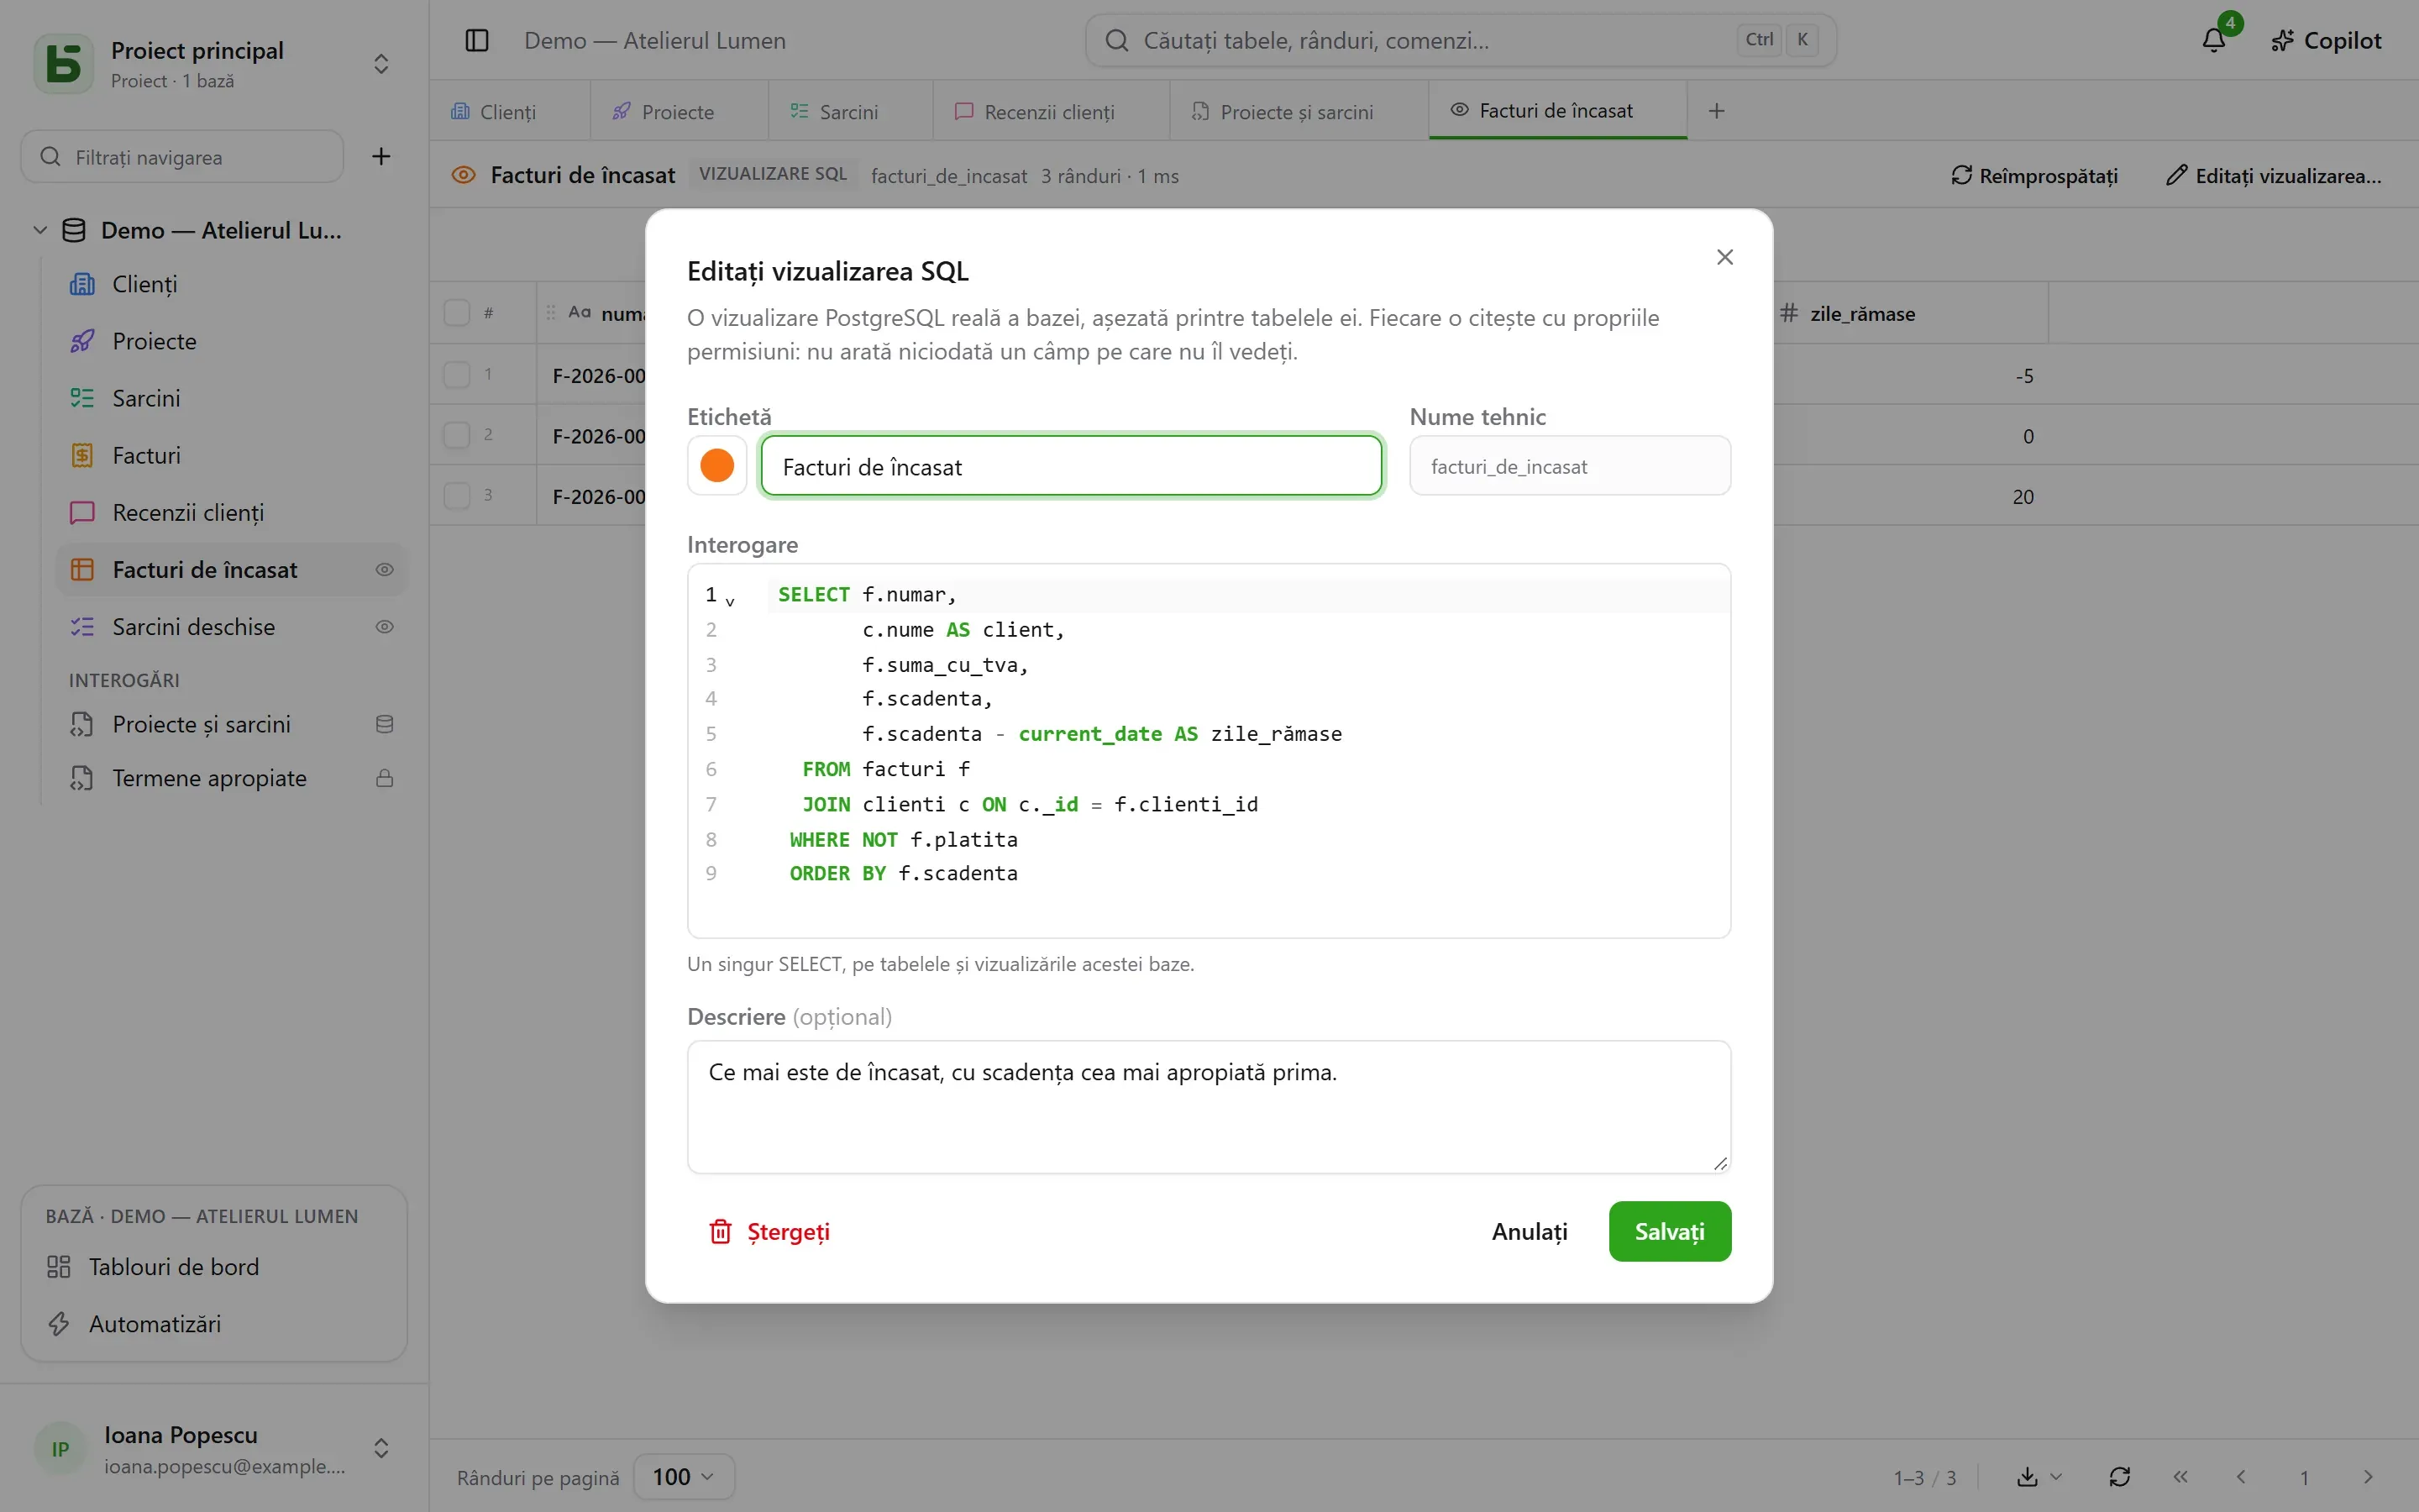Check the checkbox for row 2
Viewport: 2419px width, 1512px height.
pos(457,435)
